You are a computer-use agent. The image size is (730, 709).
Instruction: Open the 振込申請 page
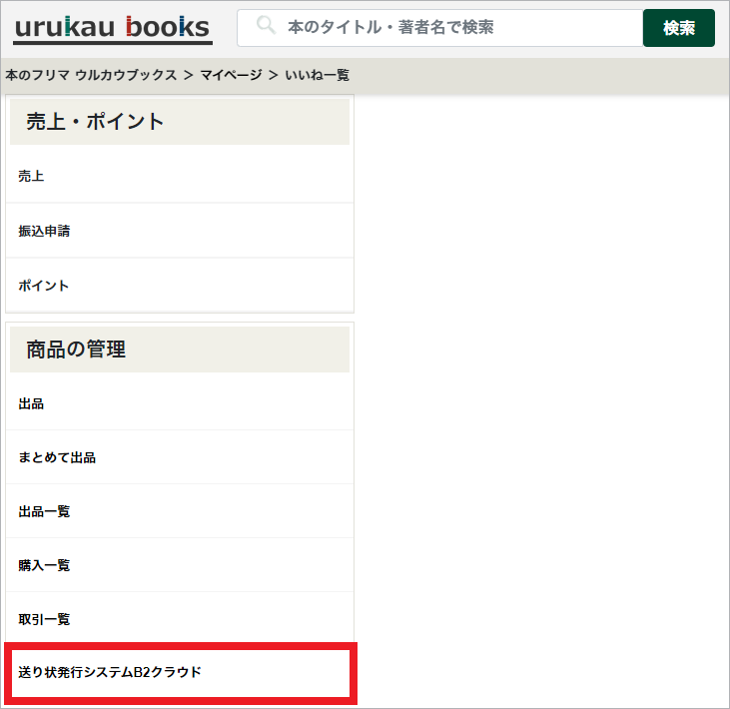click(44, 231)
